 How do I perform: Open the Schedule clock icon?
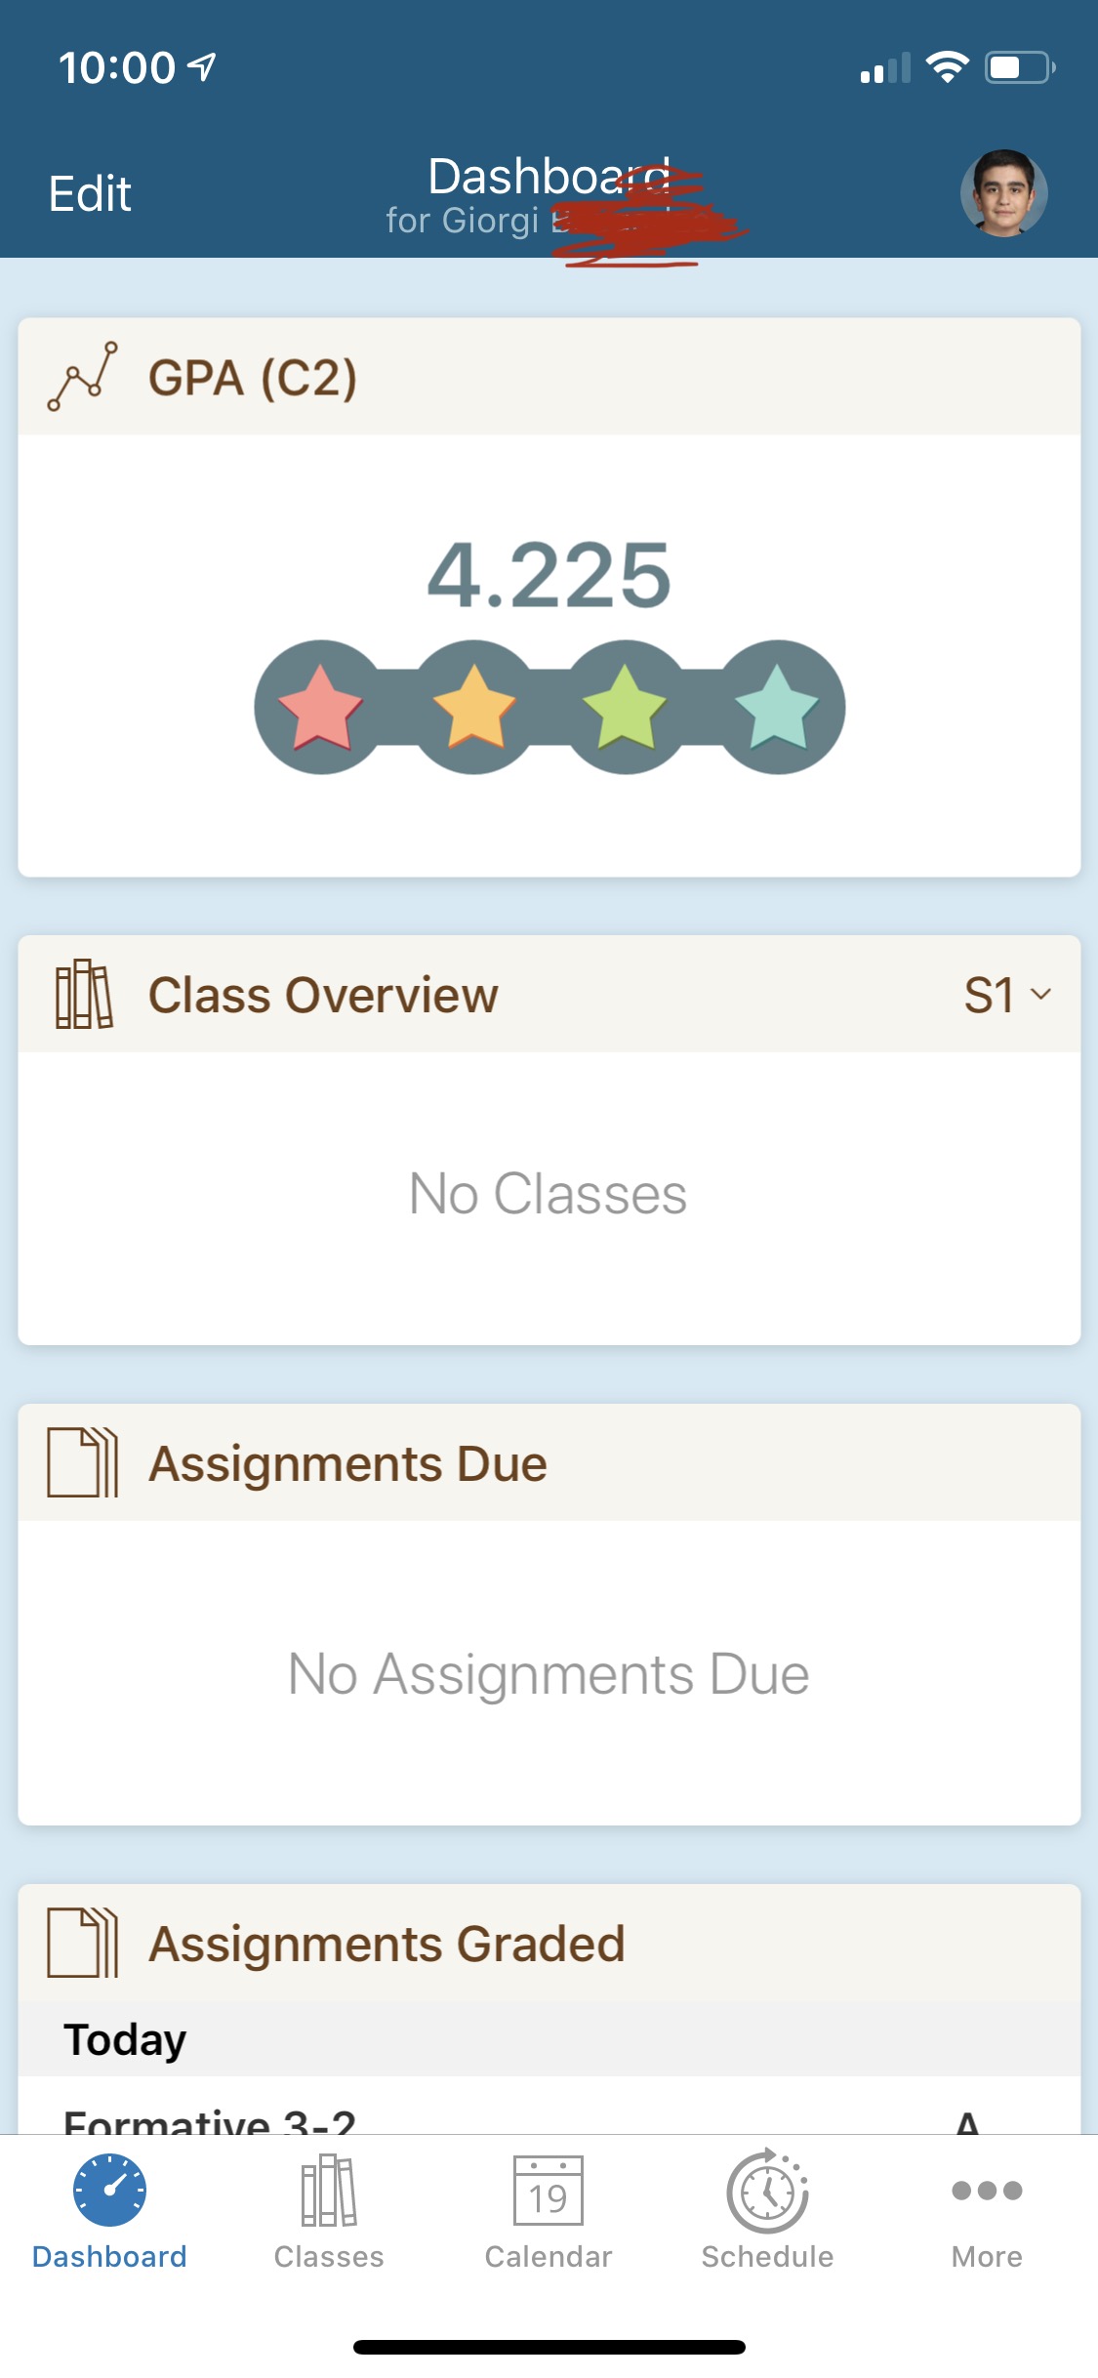coord(767,2190)
